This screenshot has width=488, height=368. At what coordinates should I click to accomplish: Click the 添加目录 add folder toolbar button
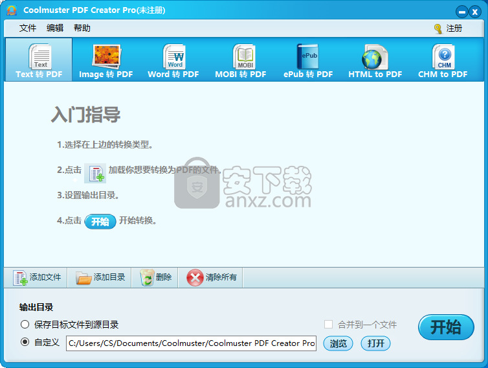click(100, 277)
